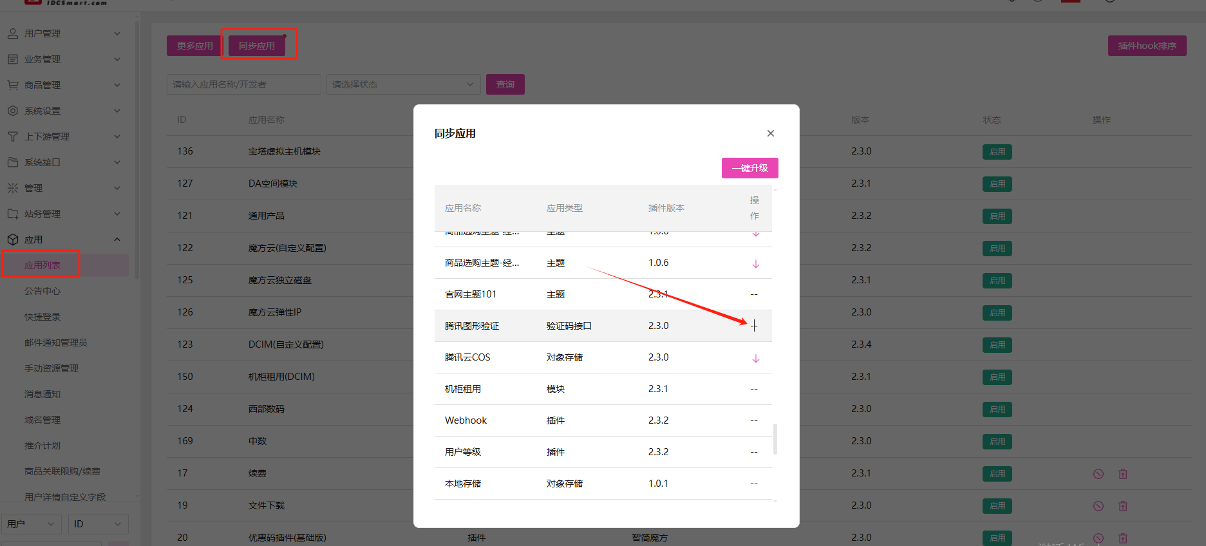1206x546 pixels.
Task: Click the 机柜租用 entry in dialog list
Action: coord(463,389)
